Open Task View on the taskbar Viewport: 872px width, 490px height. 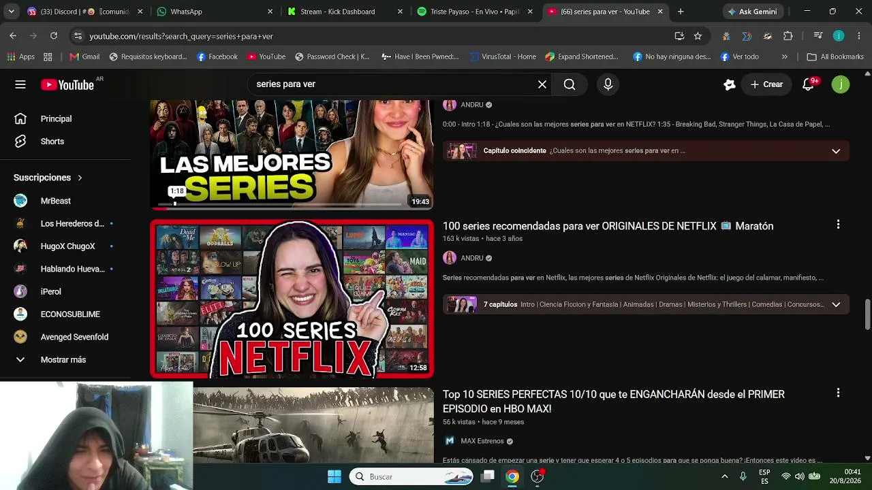488,476
